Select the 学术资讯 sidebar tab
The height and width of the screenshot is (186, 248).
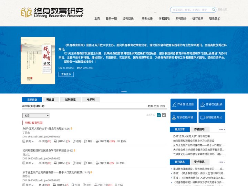point(200,162)
